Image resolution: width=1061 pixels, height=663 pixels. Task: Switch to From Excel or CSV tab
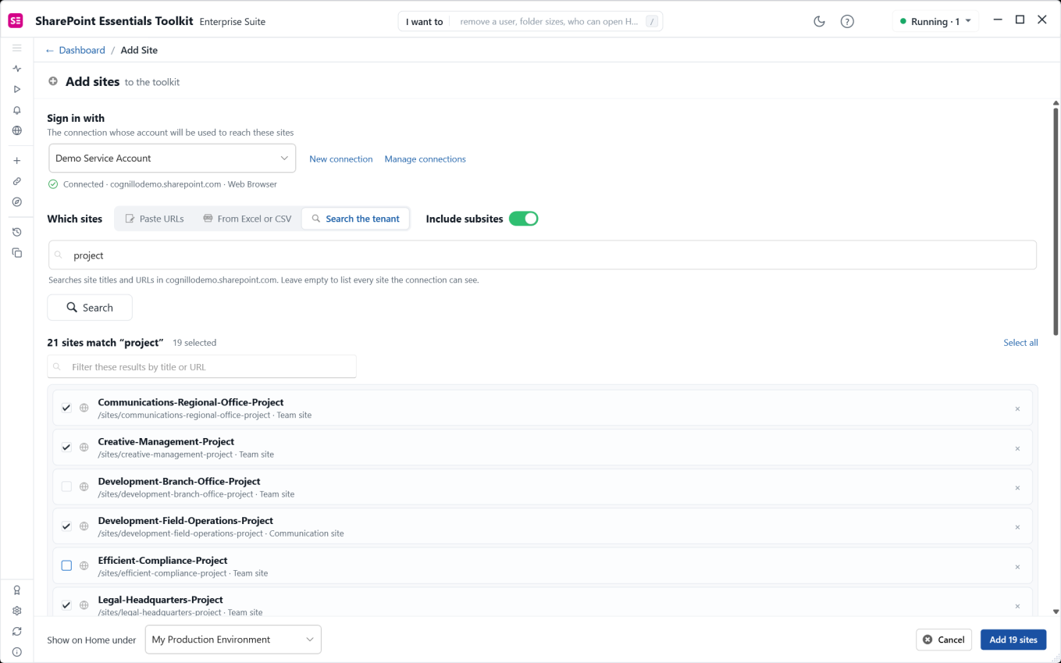247,219
